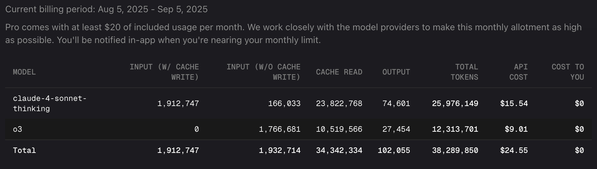597x169 pixels.
Task: Click the INPUT (W/ CACHE WRITE) header
Action: pyautogui.click(x=164, y=72)
